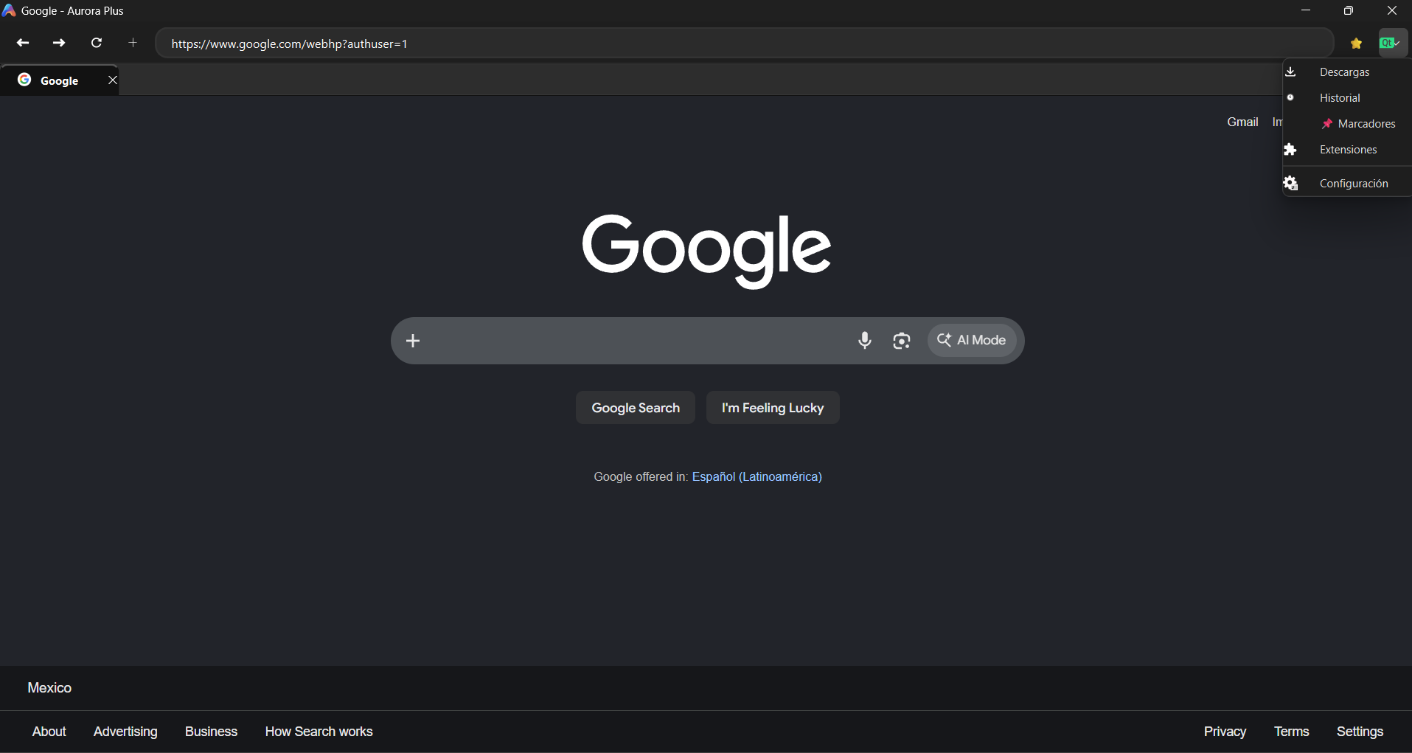
Task: Click the pin icon beside Marcadores
Action: [x=1327, y=124]
